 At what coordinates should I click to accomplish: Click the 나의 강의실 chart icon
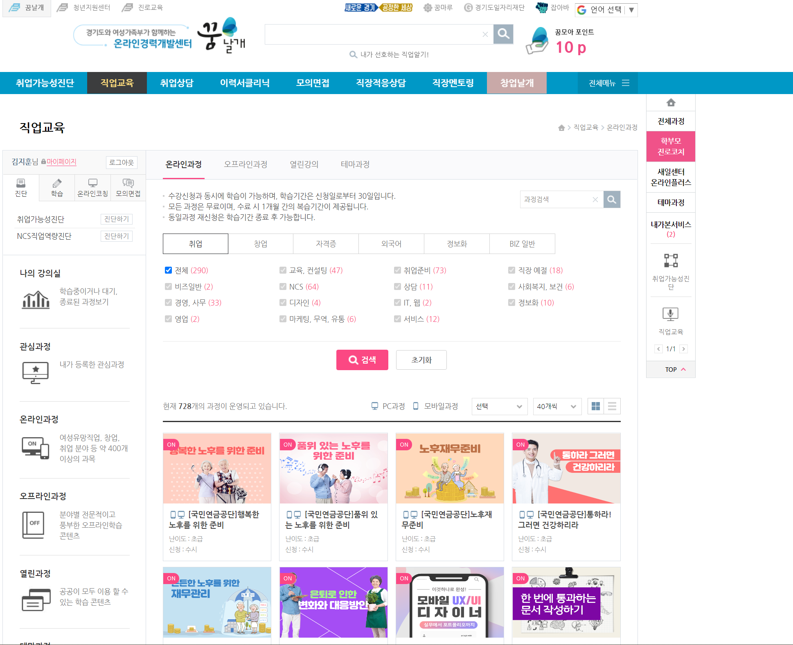pyautogui.click(x=36, y=299)
